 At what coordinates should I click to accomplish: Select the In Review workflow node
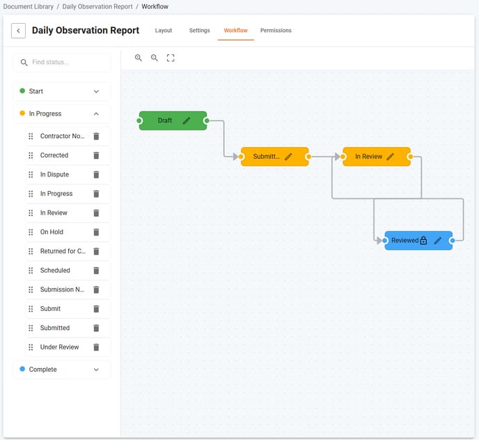[x=377, y=157]
